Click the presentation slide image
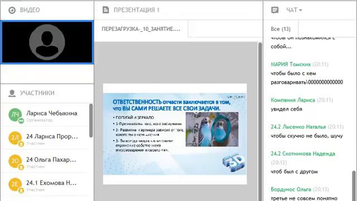This screenshot has width=357, height=201. click(x=175, y=134)
